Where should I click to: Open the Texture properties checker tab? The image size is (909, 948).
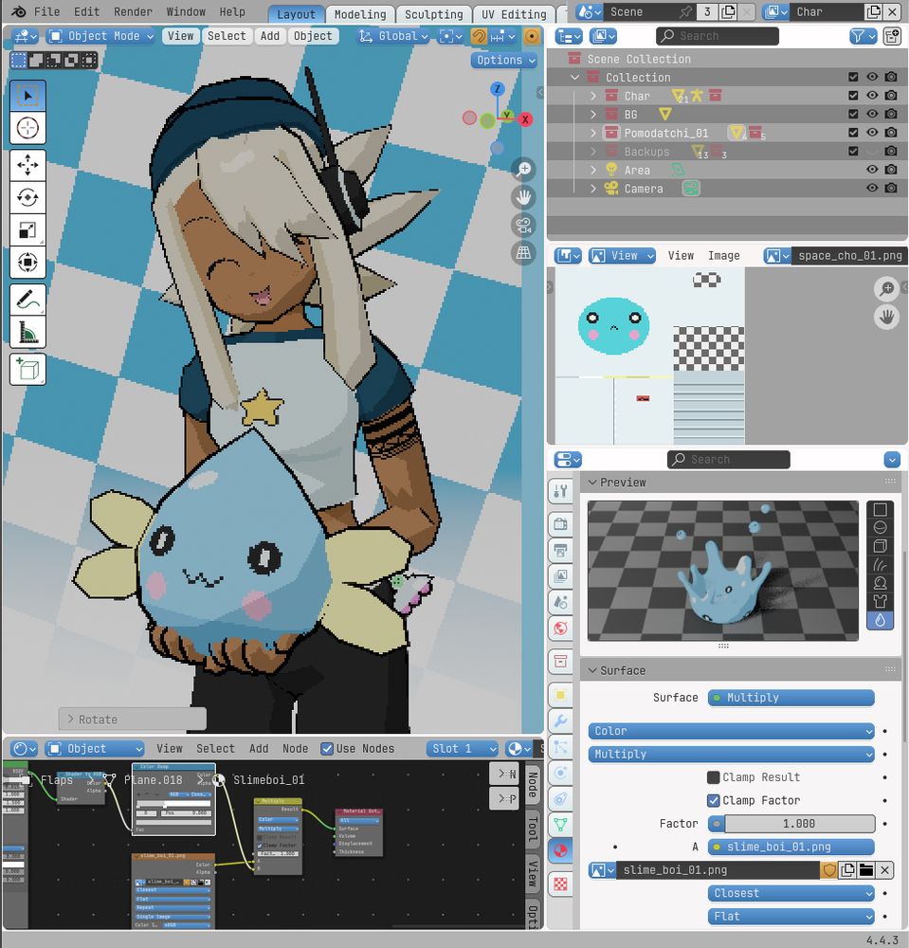[560, 884]
